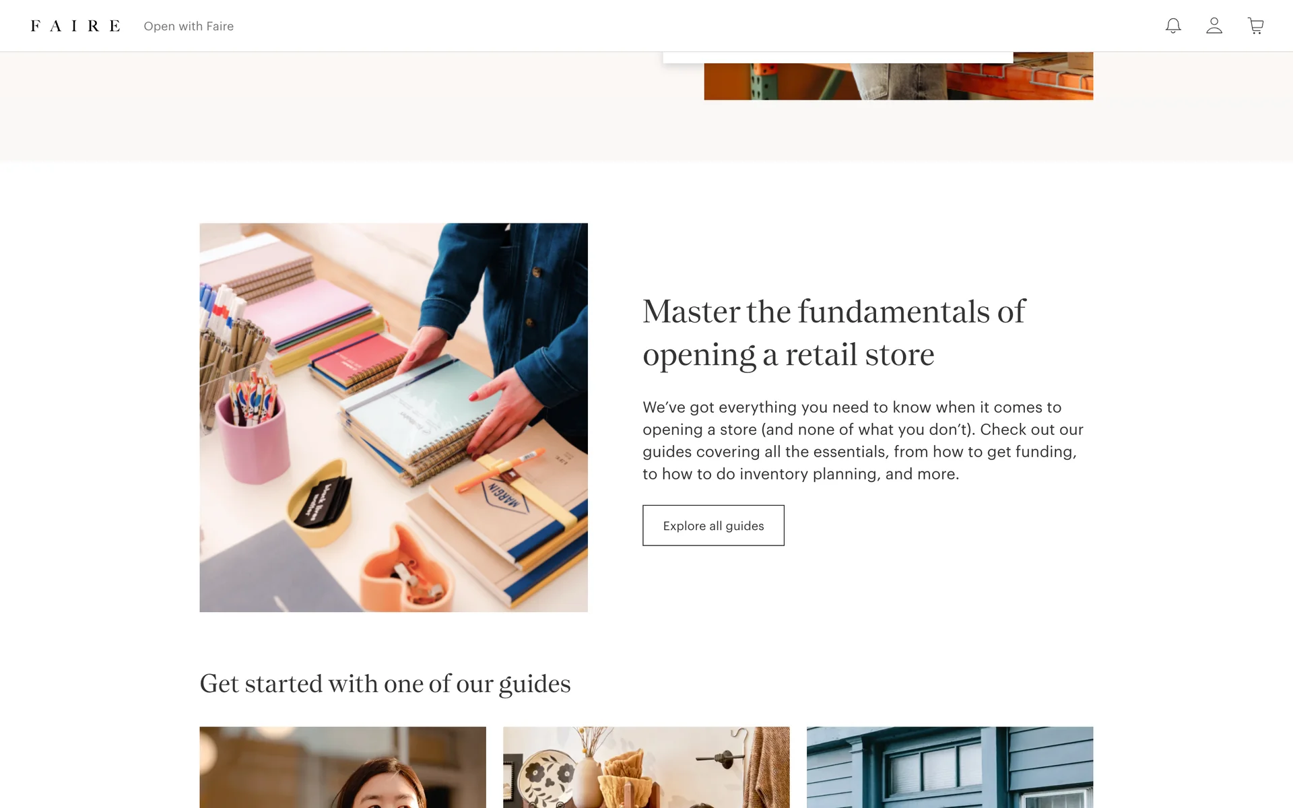Open the guide thumbnail with blue storefront
The image size is (1293, 808).
[950, 767]
